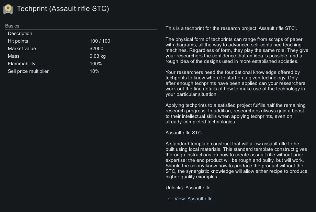Image resolution: width=316 pixels, height=212 pixels.
Task: Click the Unlocks: Assault rifle line
Action: (188, 188)
